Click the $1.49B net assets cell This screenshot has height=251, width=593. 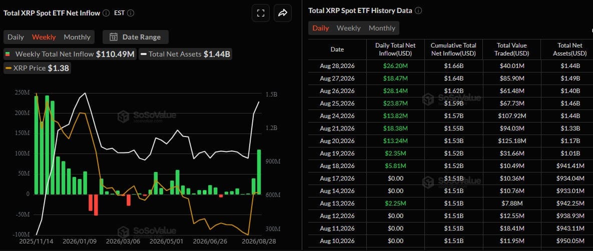point(570,78)
